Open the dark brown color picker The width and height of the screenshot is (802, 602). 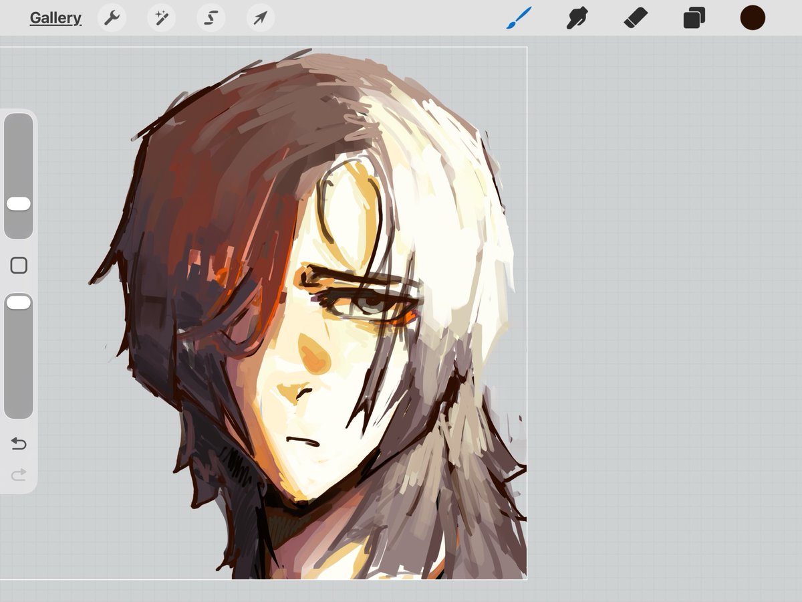click(x=753, y=18)
